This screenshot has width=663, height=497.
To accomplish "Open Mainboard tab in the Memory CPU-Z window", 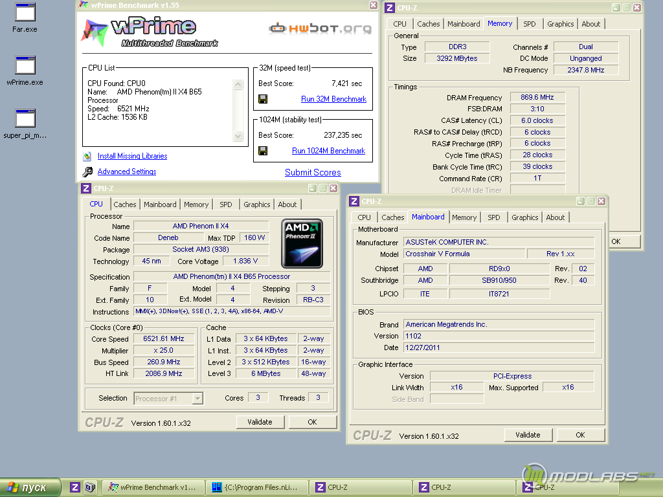I will point(464,24).
